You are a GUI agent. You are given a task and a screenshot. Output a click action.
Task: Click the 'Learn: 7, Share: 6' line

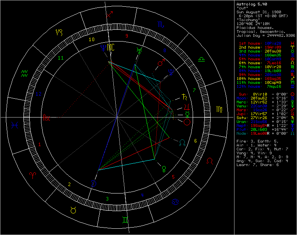pos(258,165)
